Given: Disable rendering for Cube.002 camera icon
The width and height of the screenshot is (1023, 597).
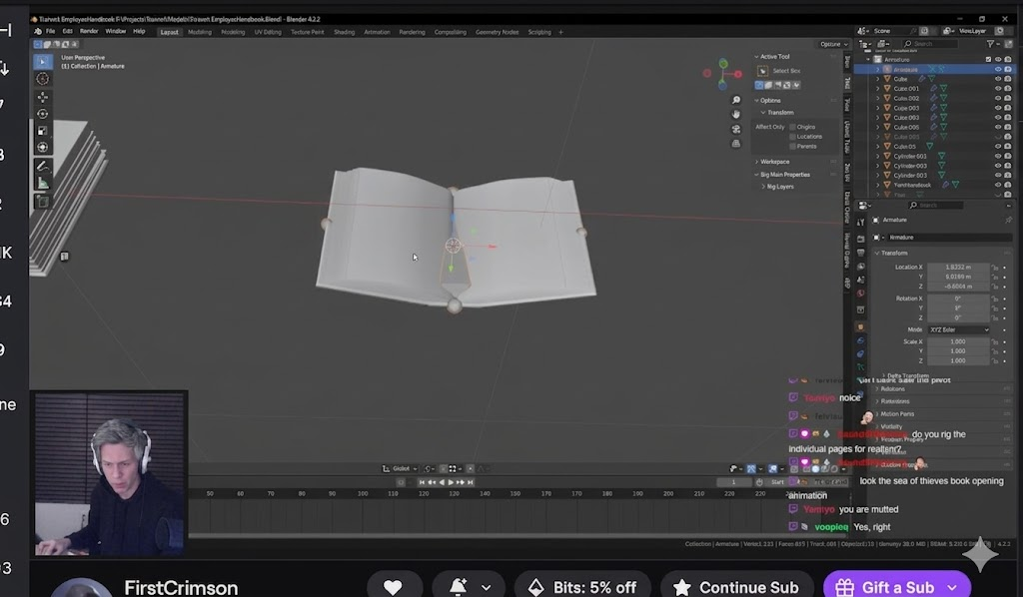Looking at the screenshot, I should [1008, 99].
